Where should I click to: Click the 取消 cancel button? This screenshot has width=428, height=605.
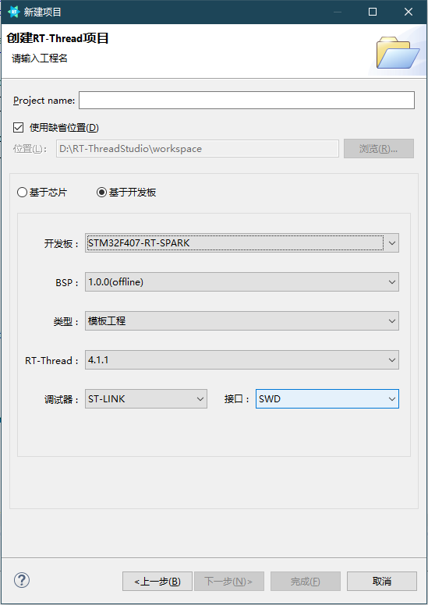(x=382, y=582)
